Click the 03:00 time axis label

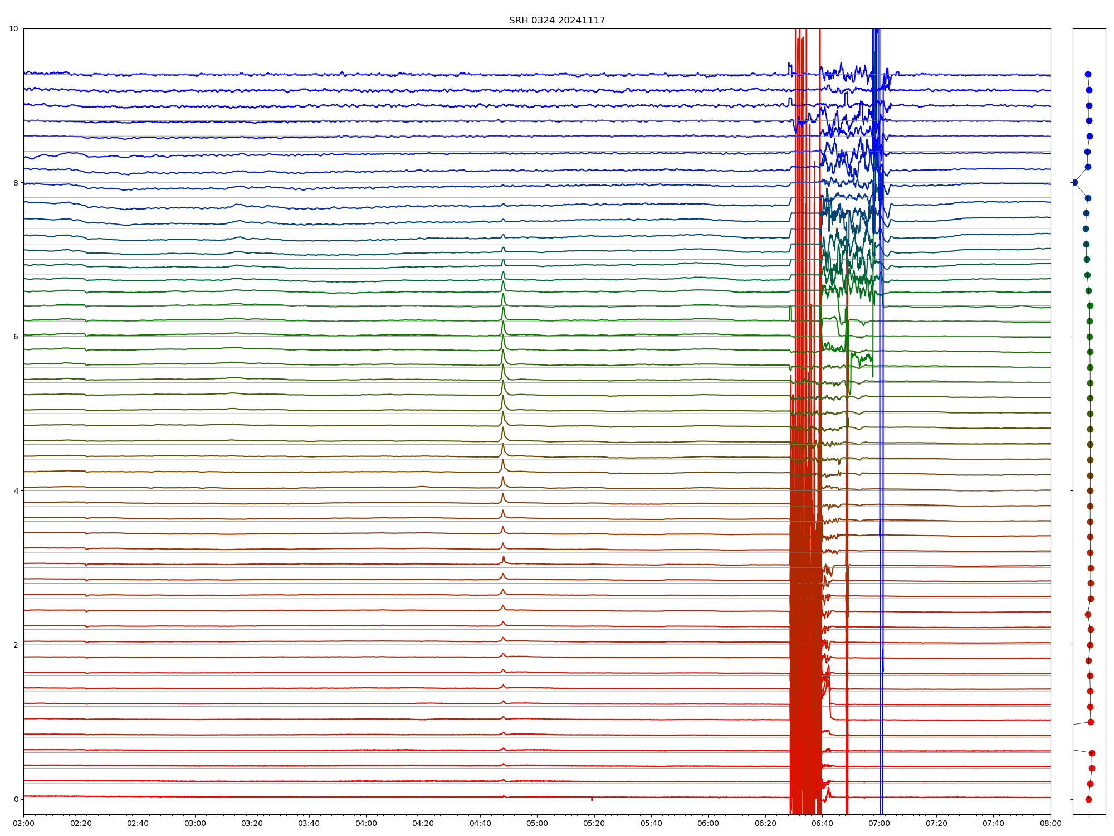tap(195, 823)
